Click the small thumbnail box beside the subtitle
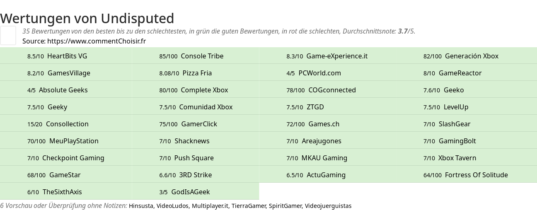Image resolution: width=537 pixels, height=210 pixels. [x=8, y=35]
